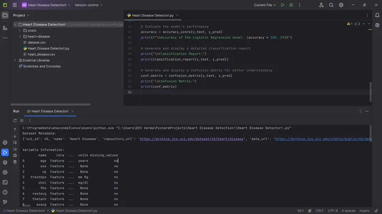Screen dimensions: 382x214
Task: Close the Heart Disease Detector!.py editor tab
Action: [177, 15]
